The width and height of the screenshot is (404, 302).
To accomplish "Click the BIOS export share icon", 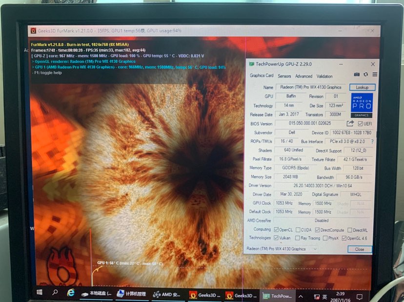I will pyautogui.click(x=350, y=123).
